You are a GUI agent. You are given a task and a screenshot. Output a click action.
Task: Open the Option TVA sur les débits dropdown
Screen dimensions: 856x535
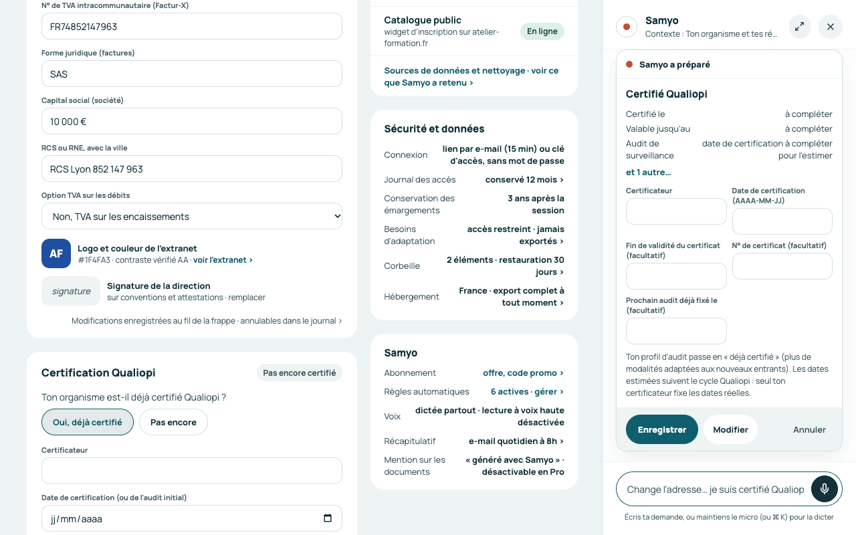tap(192, 216)
